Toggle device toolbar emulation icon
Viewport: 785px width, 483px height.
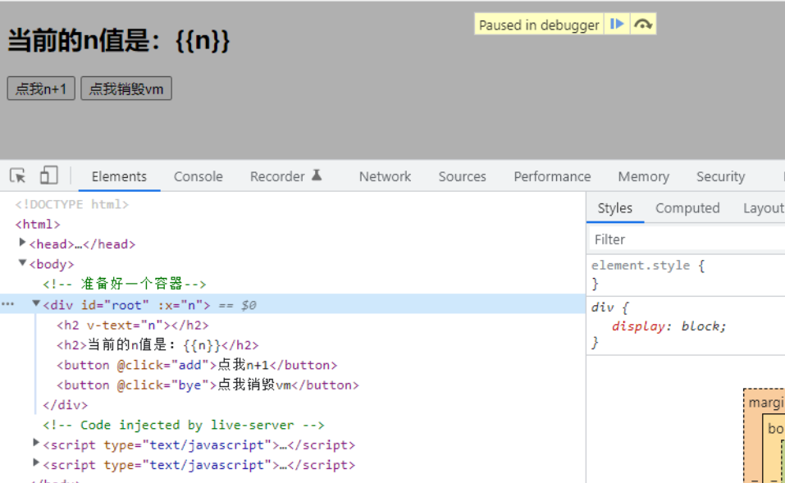coord(48,175)
